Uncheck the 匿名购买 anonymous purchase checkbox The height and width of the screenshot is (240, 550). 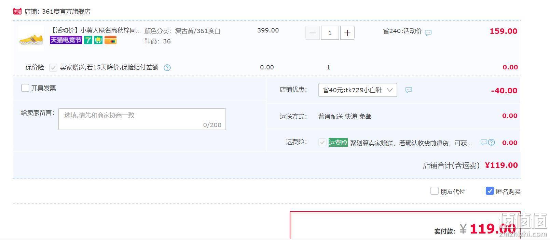[490, 191]
